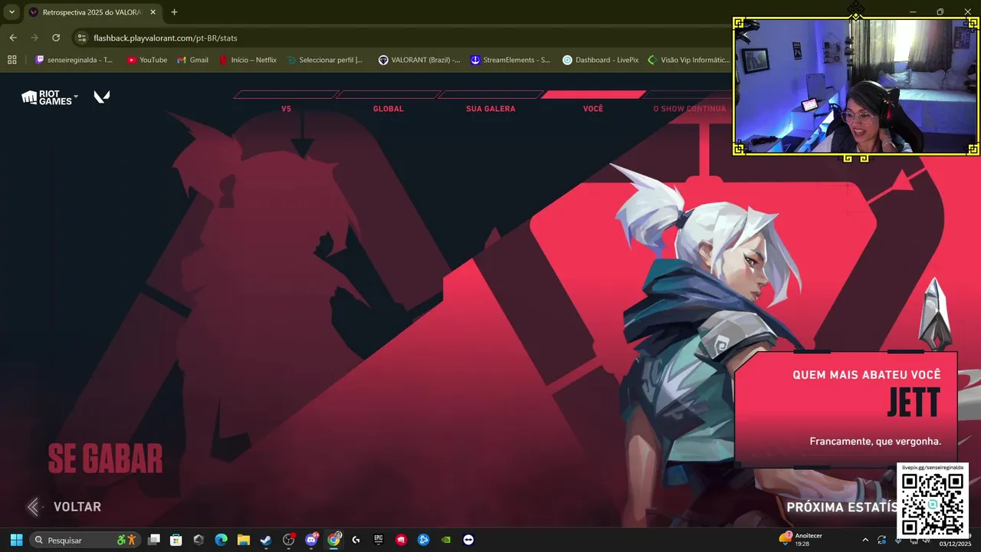
Task: Select the VOCÊ tab
Action: tap(593, 108)
